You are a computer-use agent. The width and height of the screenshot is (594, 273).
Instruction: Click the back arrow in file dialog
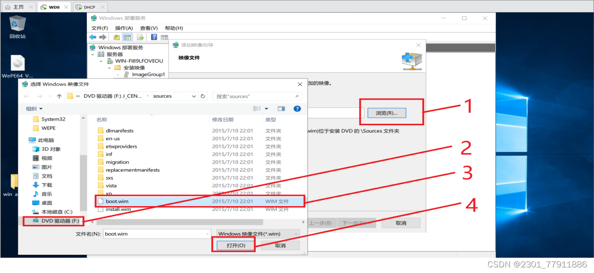pyautogui.click(x=26, y=96)
